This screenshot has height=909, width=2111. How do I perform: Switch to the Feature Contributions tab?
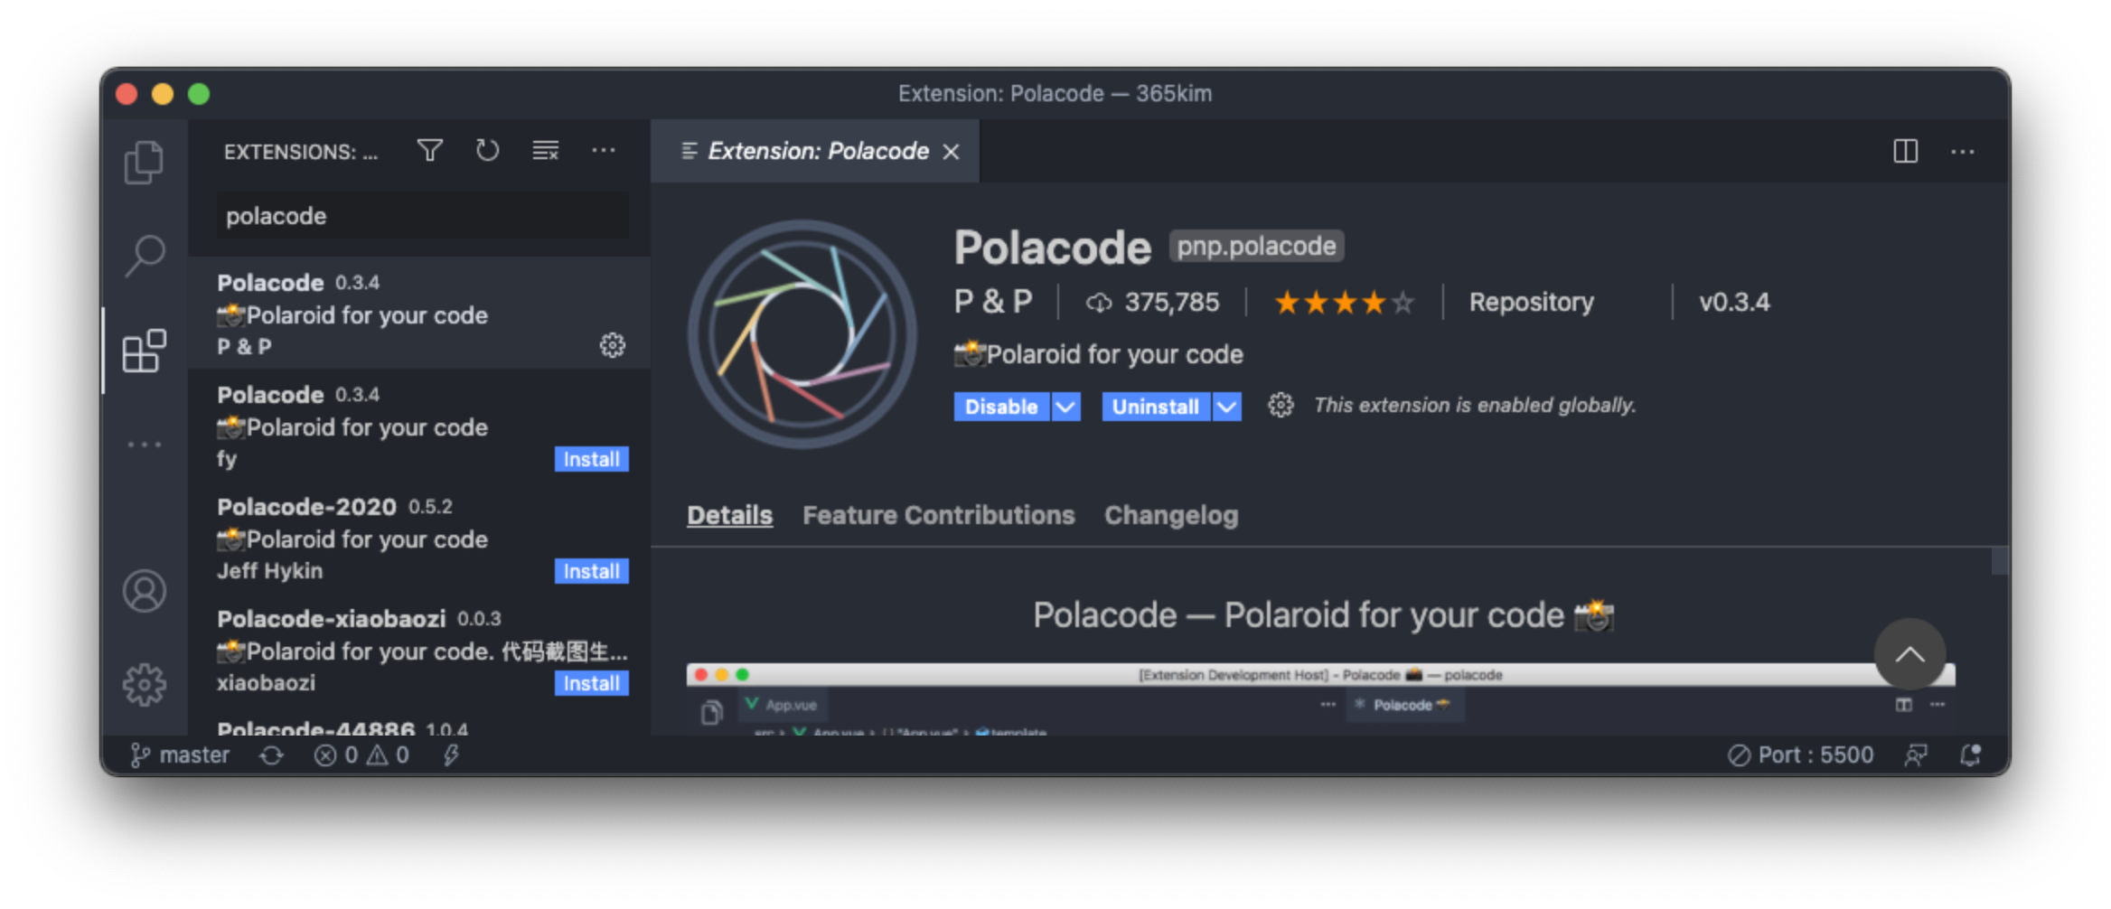939,515
